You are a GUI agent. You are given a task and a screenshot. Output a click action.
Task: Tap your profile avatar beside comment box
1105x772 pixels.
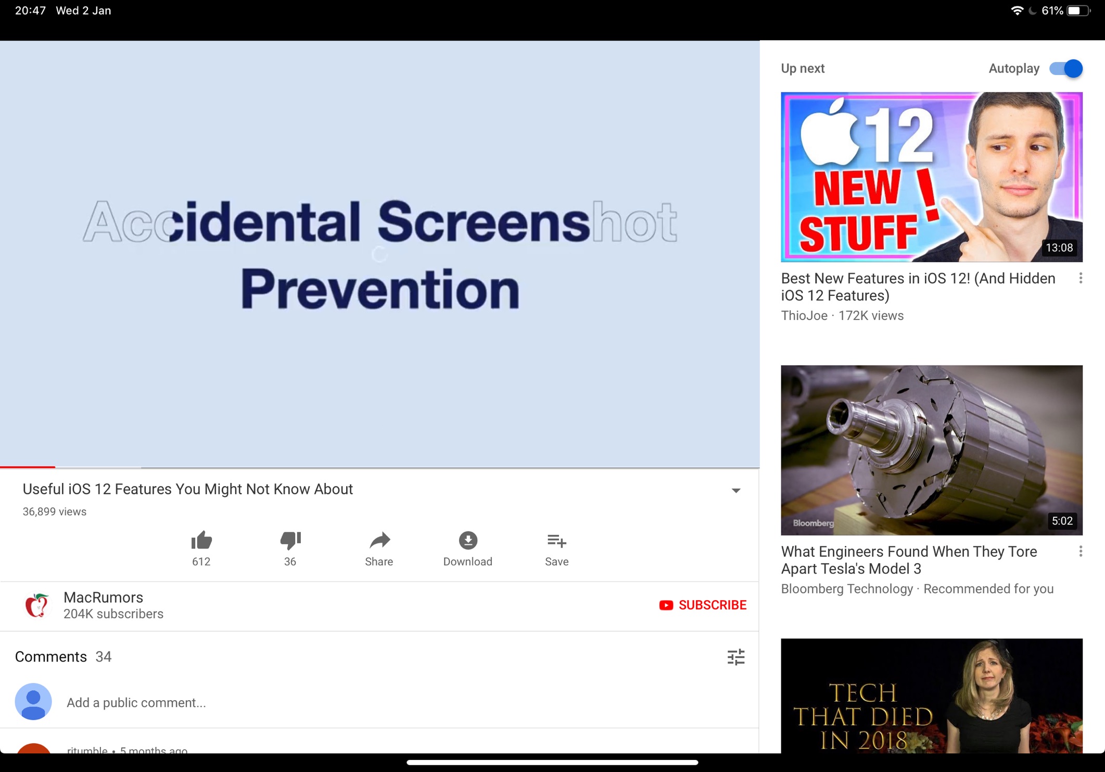pos(33,702)
